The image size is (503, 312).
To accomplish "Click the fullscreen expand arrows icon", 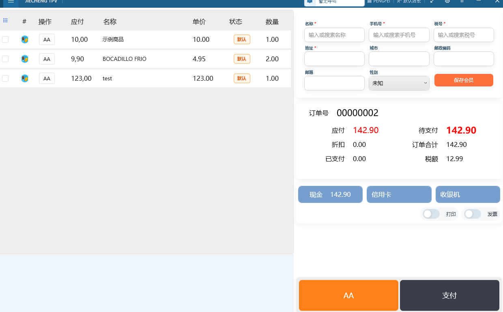I will pyautogui.click(x=432, y=2).
